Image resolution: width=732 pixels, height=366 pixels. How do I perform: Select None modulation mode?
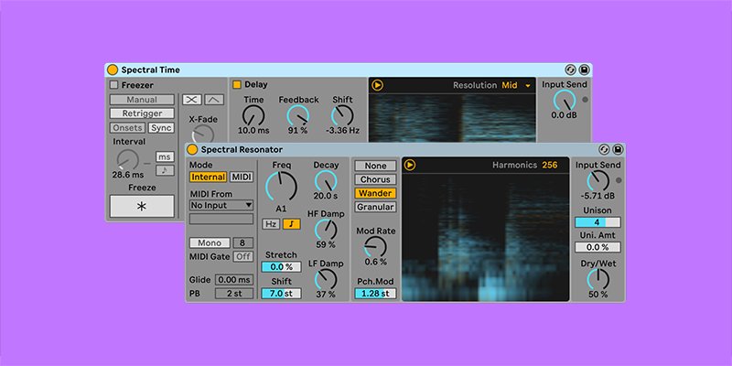pyautogui.click(x=375, y=166)
